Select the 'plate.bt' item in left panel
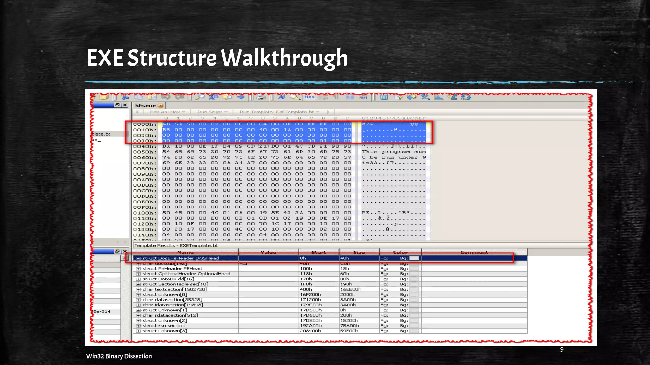 (101, 134)
